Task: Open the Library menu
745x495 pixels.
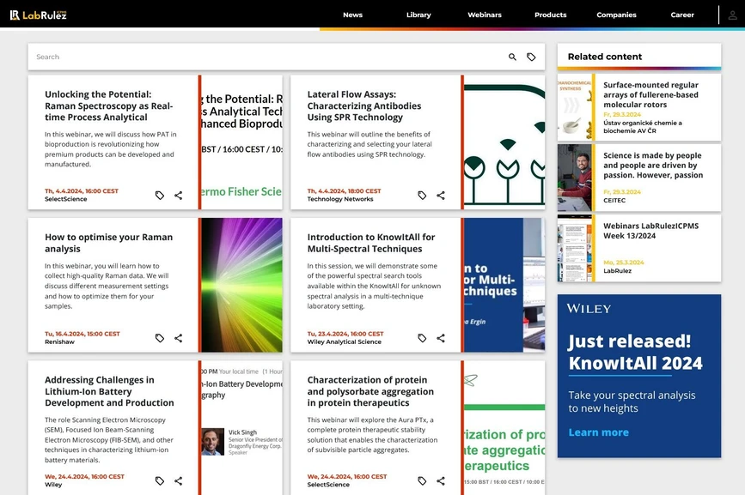Action: pyautogui.click(x=418, y=15)
